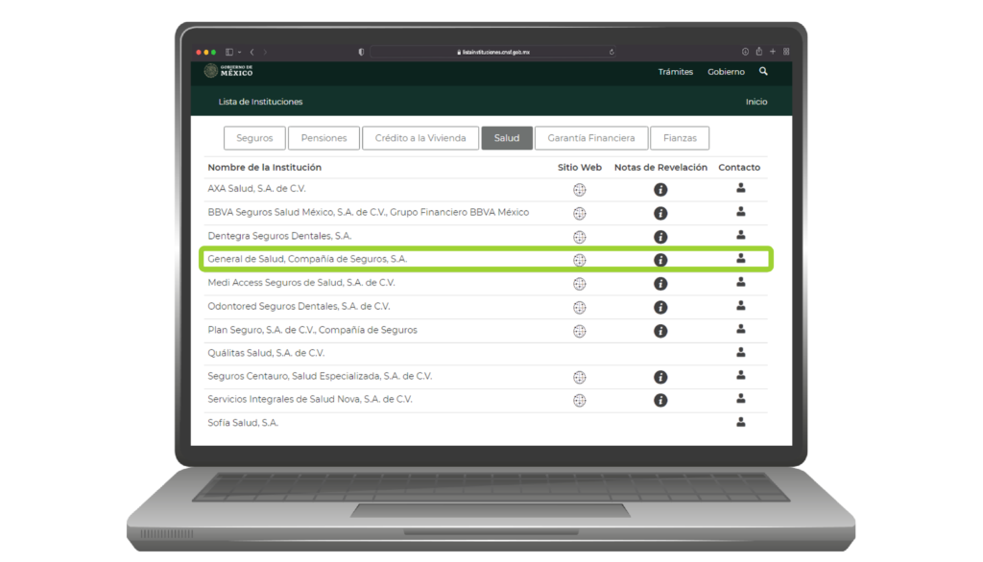Open website icon for Seguros Centauro

(x=579, y=377)
